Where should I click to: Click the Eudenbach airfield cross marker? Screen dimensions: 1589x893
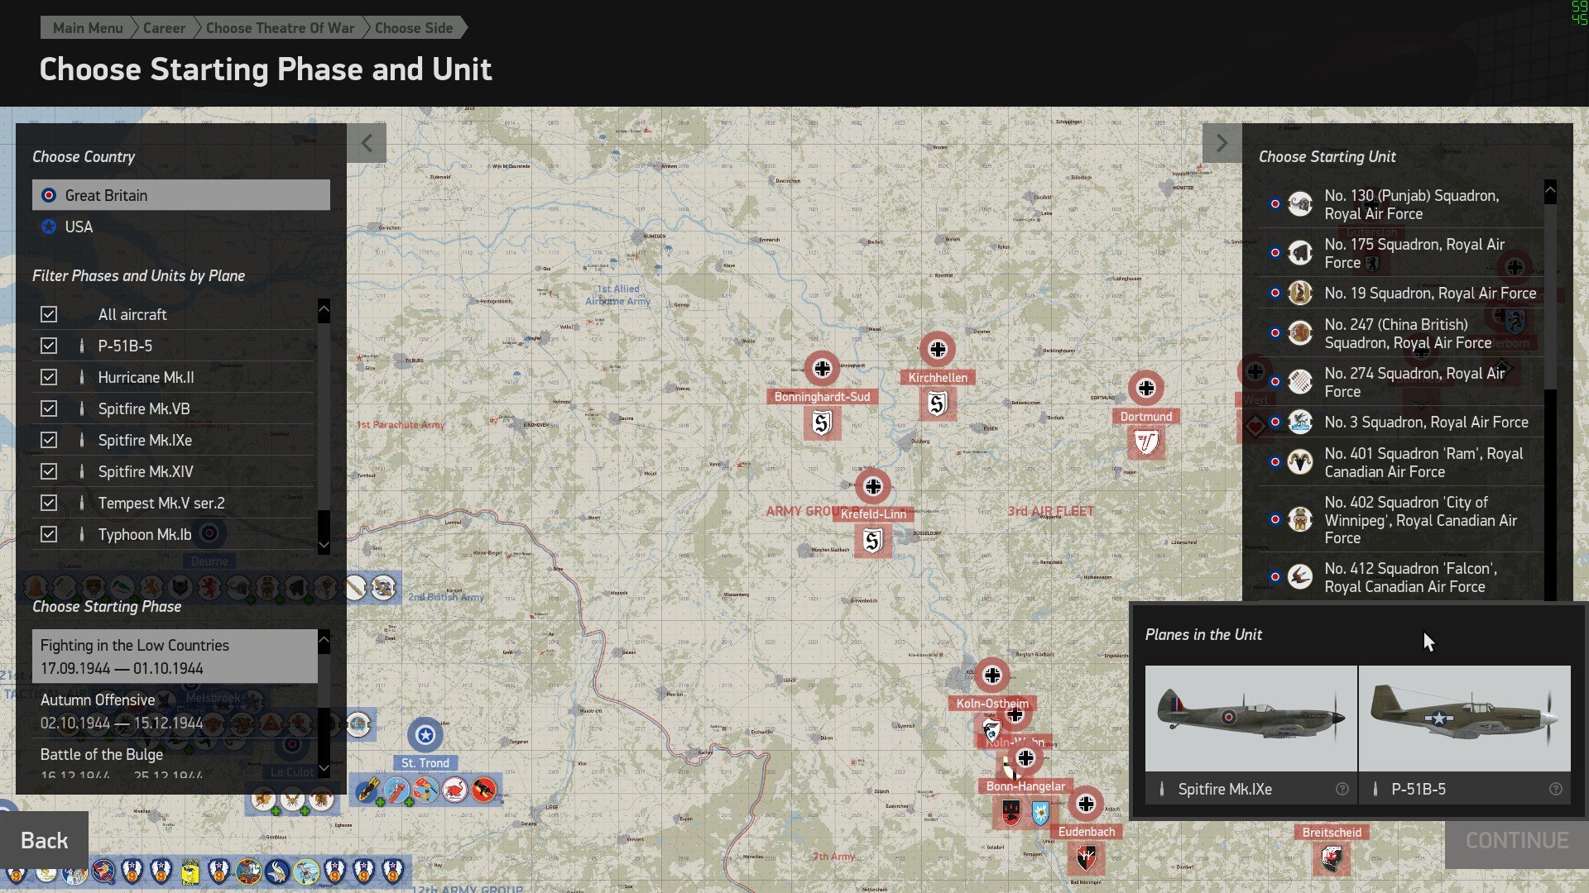pos(1085,803)
